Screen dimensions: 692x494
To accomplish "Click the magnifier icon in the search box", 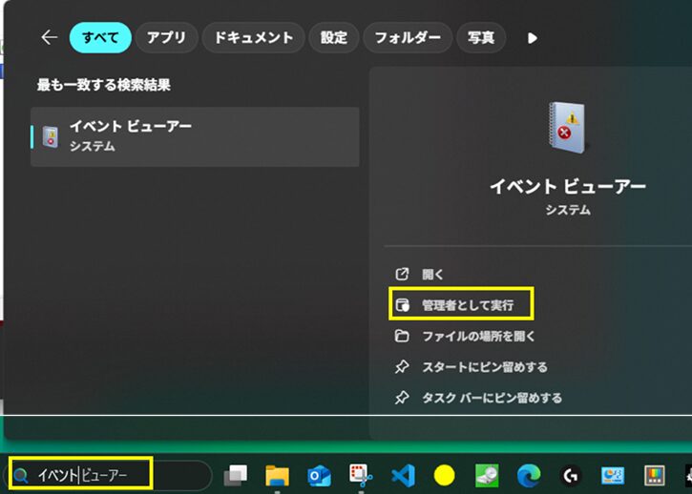I will tap(21, 476).
